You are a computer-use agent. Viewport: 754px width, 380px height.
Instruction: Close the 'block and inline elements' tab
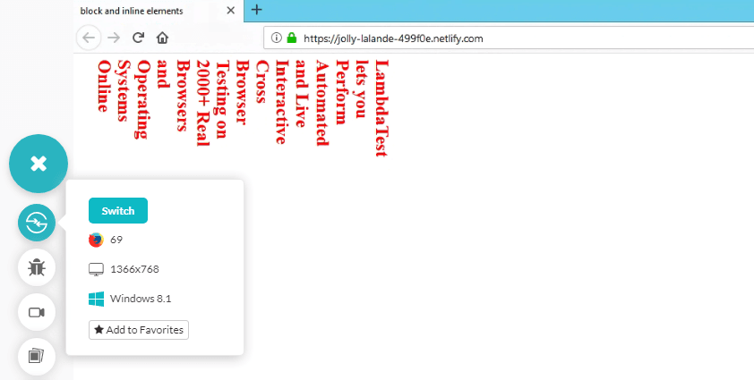(x=231, y=10)
